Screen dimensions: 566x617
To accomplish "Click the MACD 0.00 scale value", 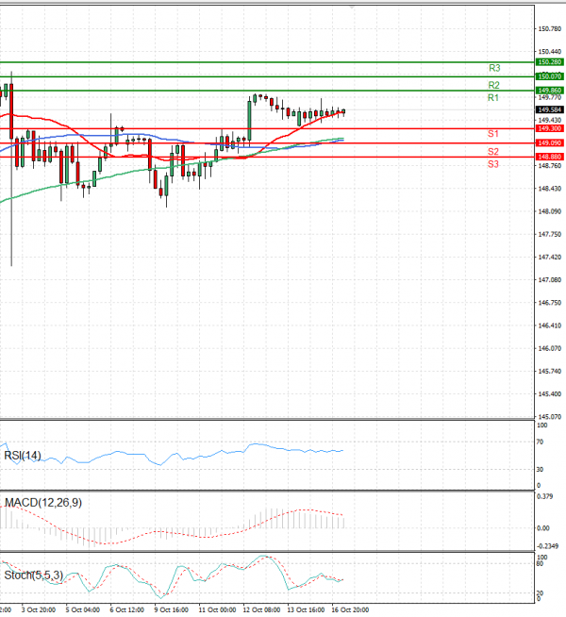I will click(542, 528).
